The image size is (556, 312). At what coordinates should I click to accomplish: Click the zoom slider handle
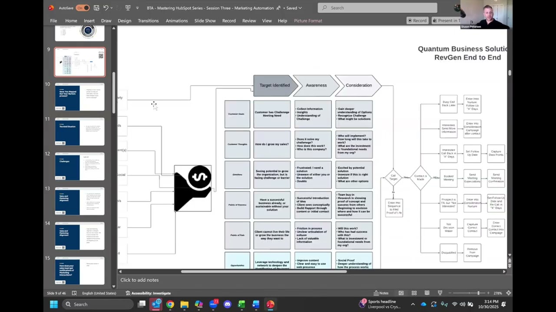click(x=478, y=293)
